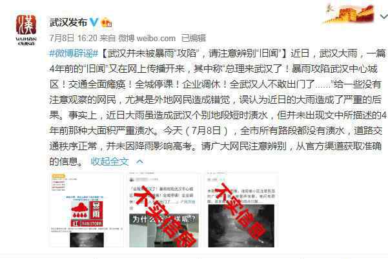Image resolution: width=388 pixels, height=259 pixels.
Task: Click the red 暴雨 rainstorm warning sign graphic
Action: (87, 213)
